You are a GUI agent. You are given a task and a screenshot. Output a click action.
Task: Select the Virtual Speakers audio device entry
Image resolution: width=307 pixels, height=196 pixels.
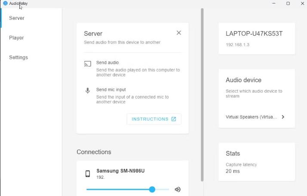255,117
